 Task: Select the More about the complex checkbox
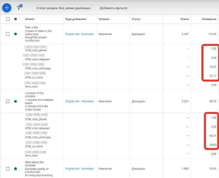(8, 169)
